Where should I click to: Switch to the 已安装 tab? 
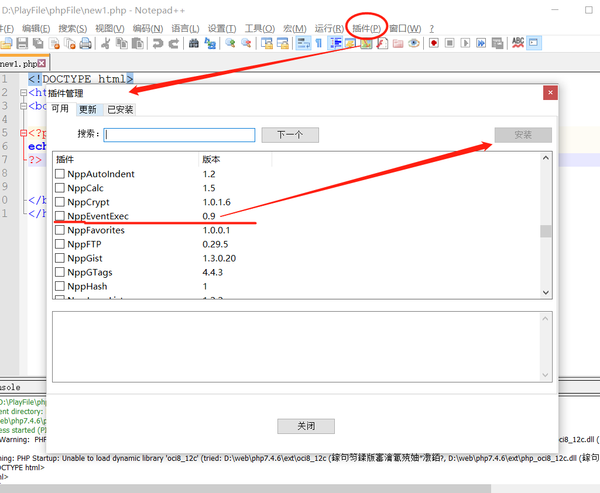coord(120,110)
